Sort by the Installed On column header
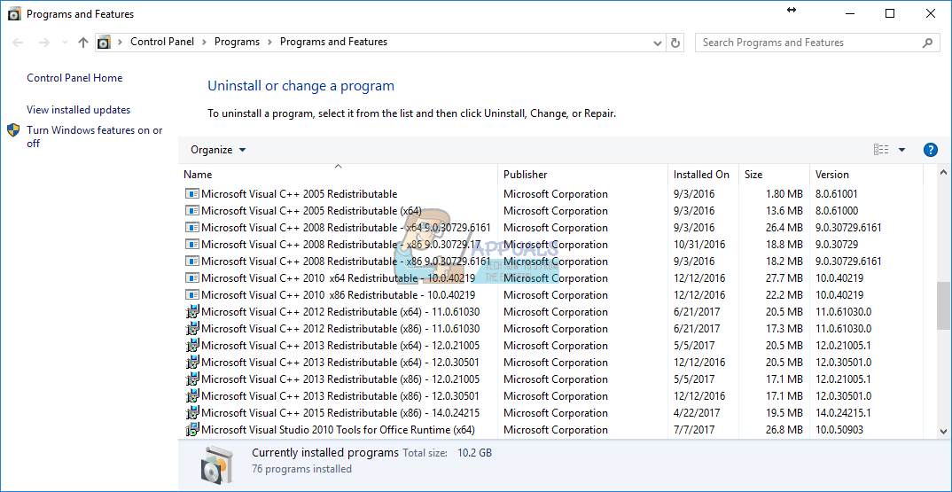The width and height of the screenshot is (952, 492). pos(702,175)
